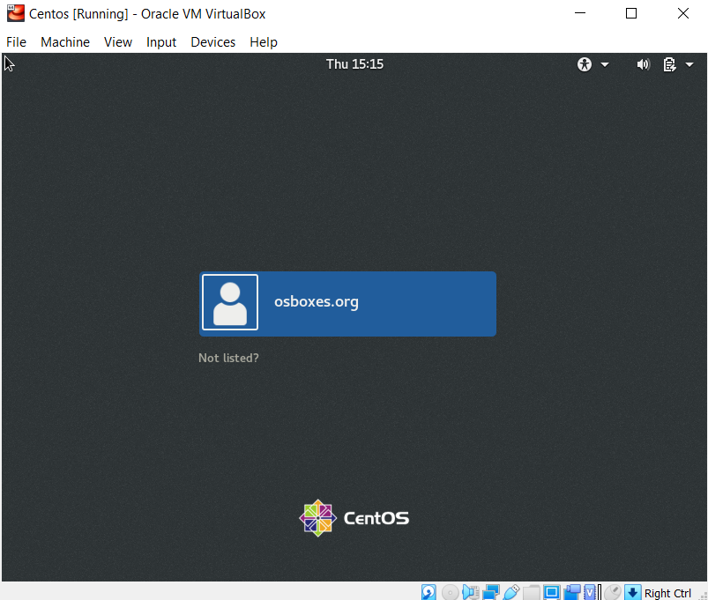Click the audio indicator in status bar
The height and width of the screenshot is (600, 708).
point(471,592)
